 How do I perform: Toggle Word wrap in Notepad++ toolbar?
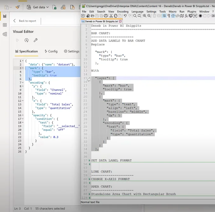pyautogui.click(x=164, y=16)
